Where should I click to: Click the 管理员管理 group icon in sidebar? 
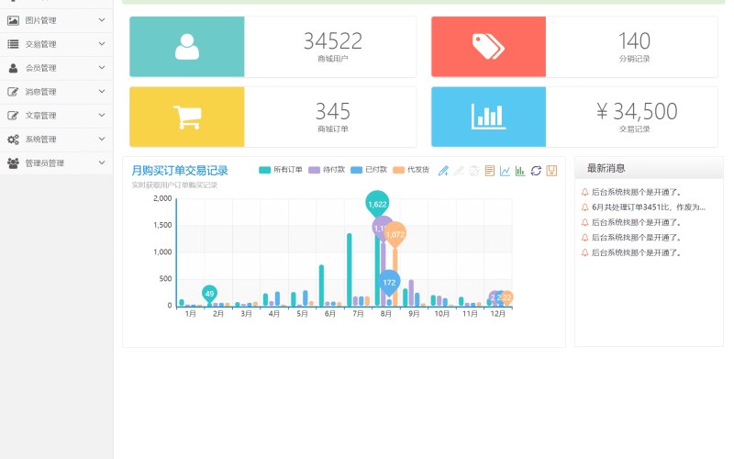tap(13, 163)
